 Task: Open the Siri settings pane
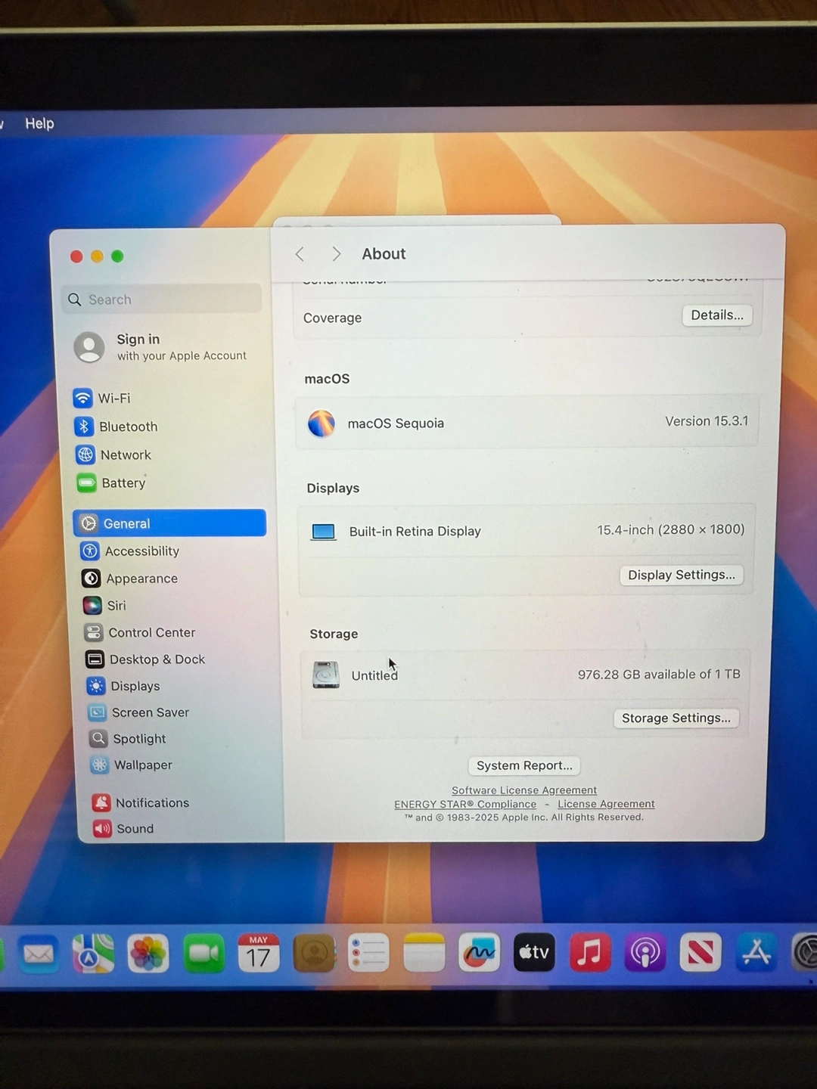pyautogui.click(x=105, y=605)
